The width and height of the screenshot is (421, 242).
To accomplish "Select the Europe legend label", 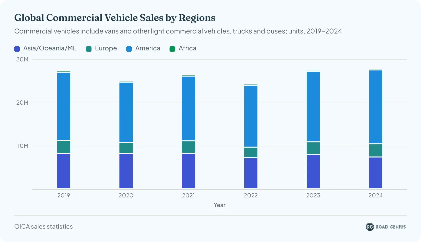I will point(106,48).
